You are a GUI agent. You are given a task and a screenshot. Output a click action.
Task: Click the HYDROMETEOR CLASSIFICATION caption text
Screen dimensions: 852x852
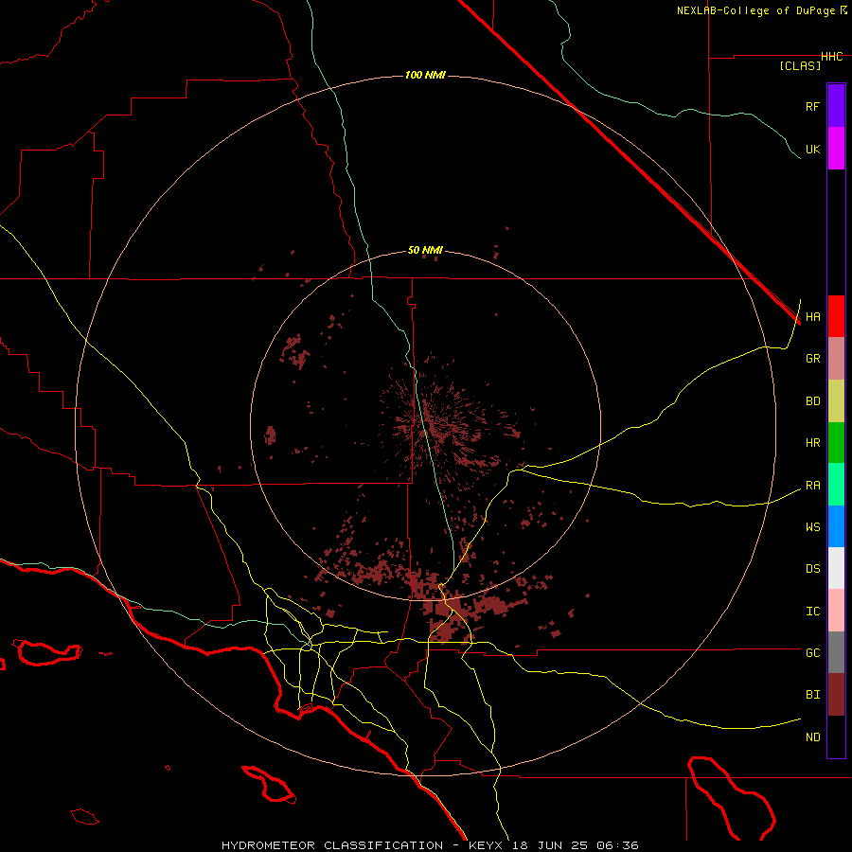tap(332, 845)
